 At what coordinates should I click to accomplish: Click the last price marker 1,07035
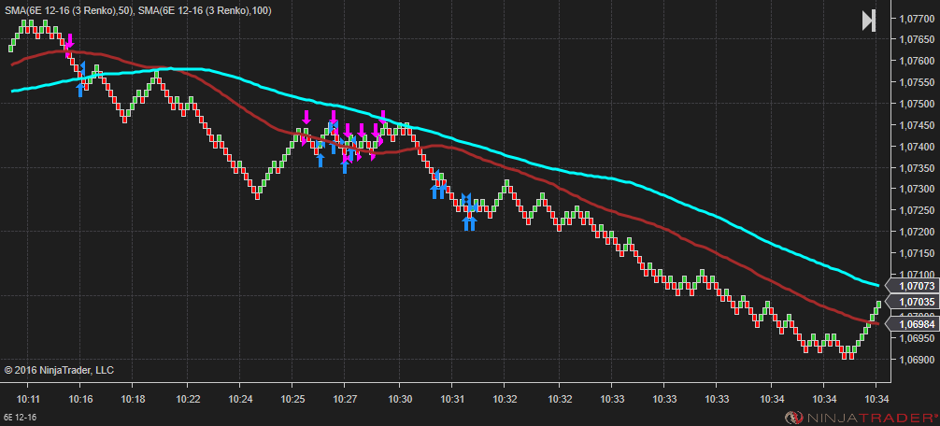tap(912, 302)
